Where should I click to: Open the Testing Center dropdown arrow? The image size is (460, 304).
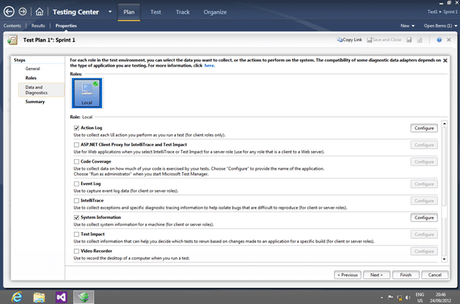(x=110, y=12)
